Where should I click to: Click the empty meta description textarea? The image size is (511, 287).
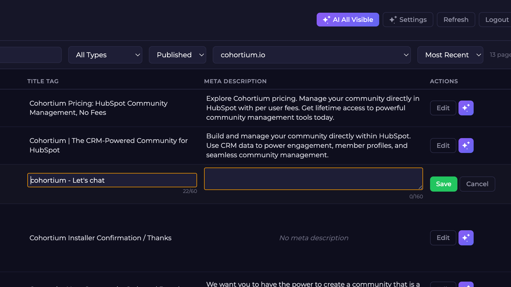pyautogui.click(x=313, y=179)
